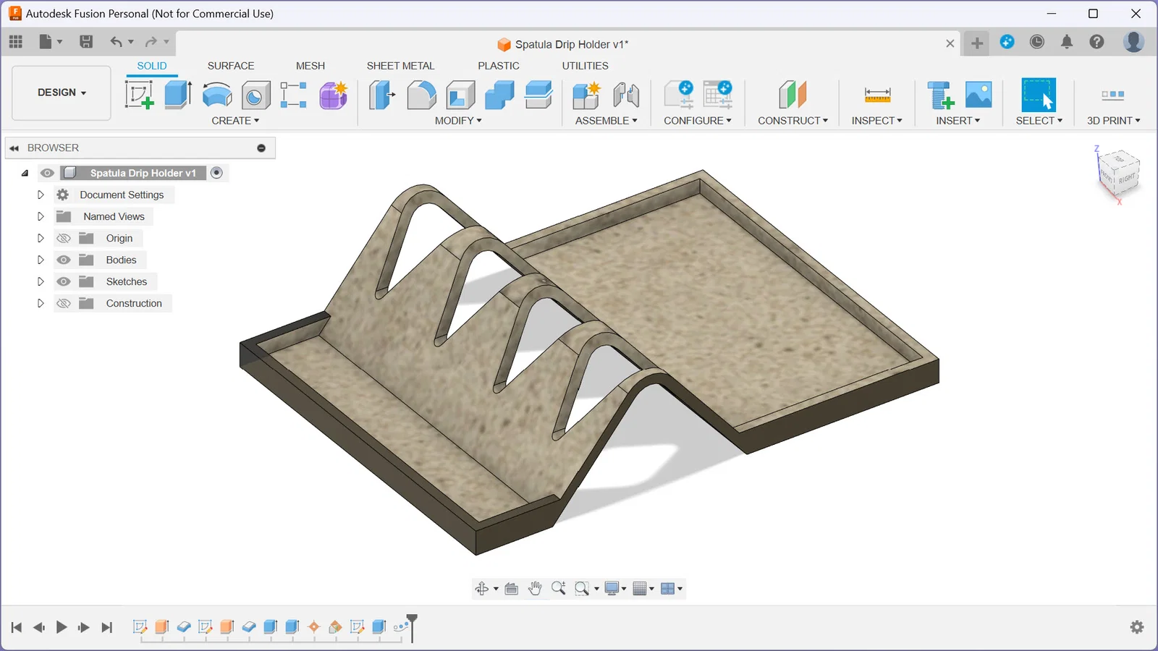This screenshot has height=651, width=1158.
Task: Show the Origin folder
Action: click(64, 238)
